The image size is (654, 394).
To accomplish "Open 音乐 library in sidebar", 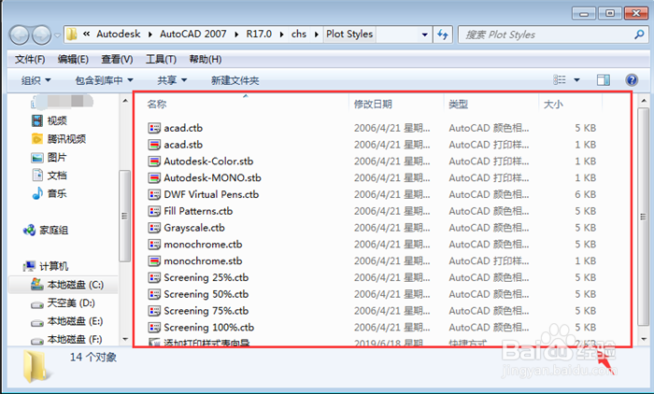I will (50, 193).
